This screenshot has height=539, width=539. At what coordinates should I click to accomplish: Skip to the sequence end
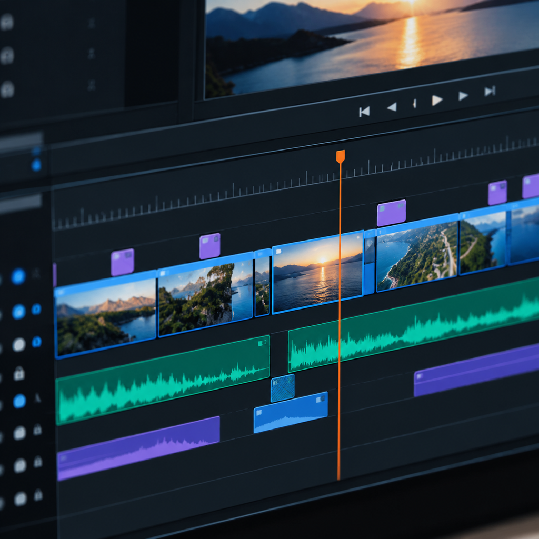pyautogui.click(x=490, y=91)
